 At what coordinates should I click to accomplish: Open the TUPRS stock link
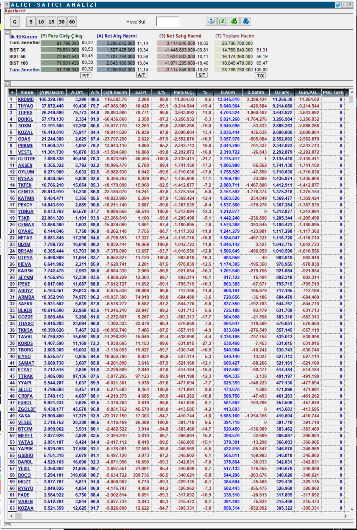(25, 113)
